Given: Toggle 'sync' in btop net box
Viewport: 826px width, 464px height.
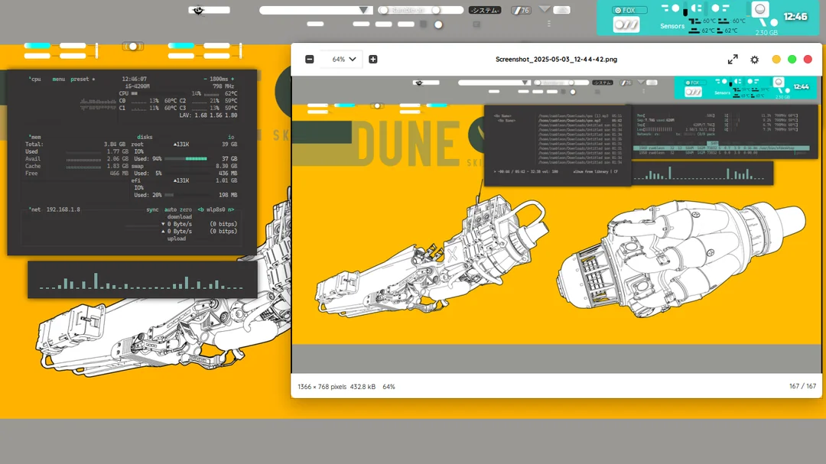Looking at the screenshot, I should tap(152, 209).
